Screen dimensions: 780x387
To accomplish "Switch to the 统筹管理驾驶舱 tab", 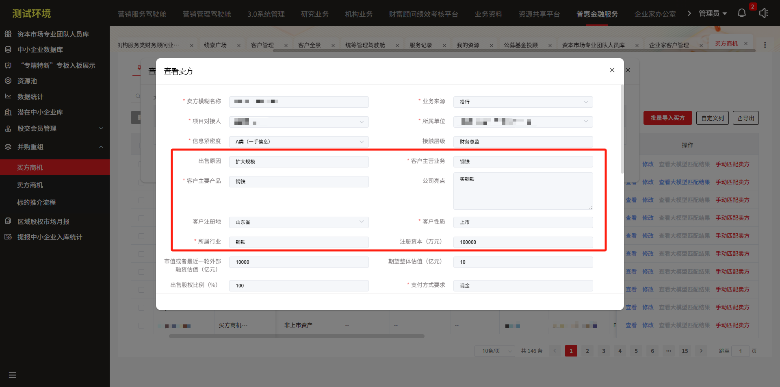I will [365, 45].
